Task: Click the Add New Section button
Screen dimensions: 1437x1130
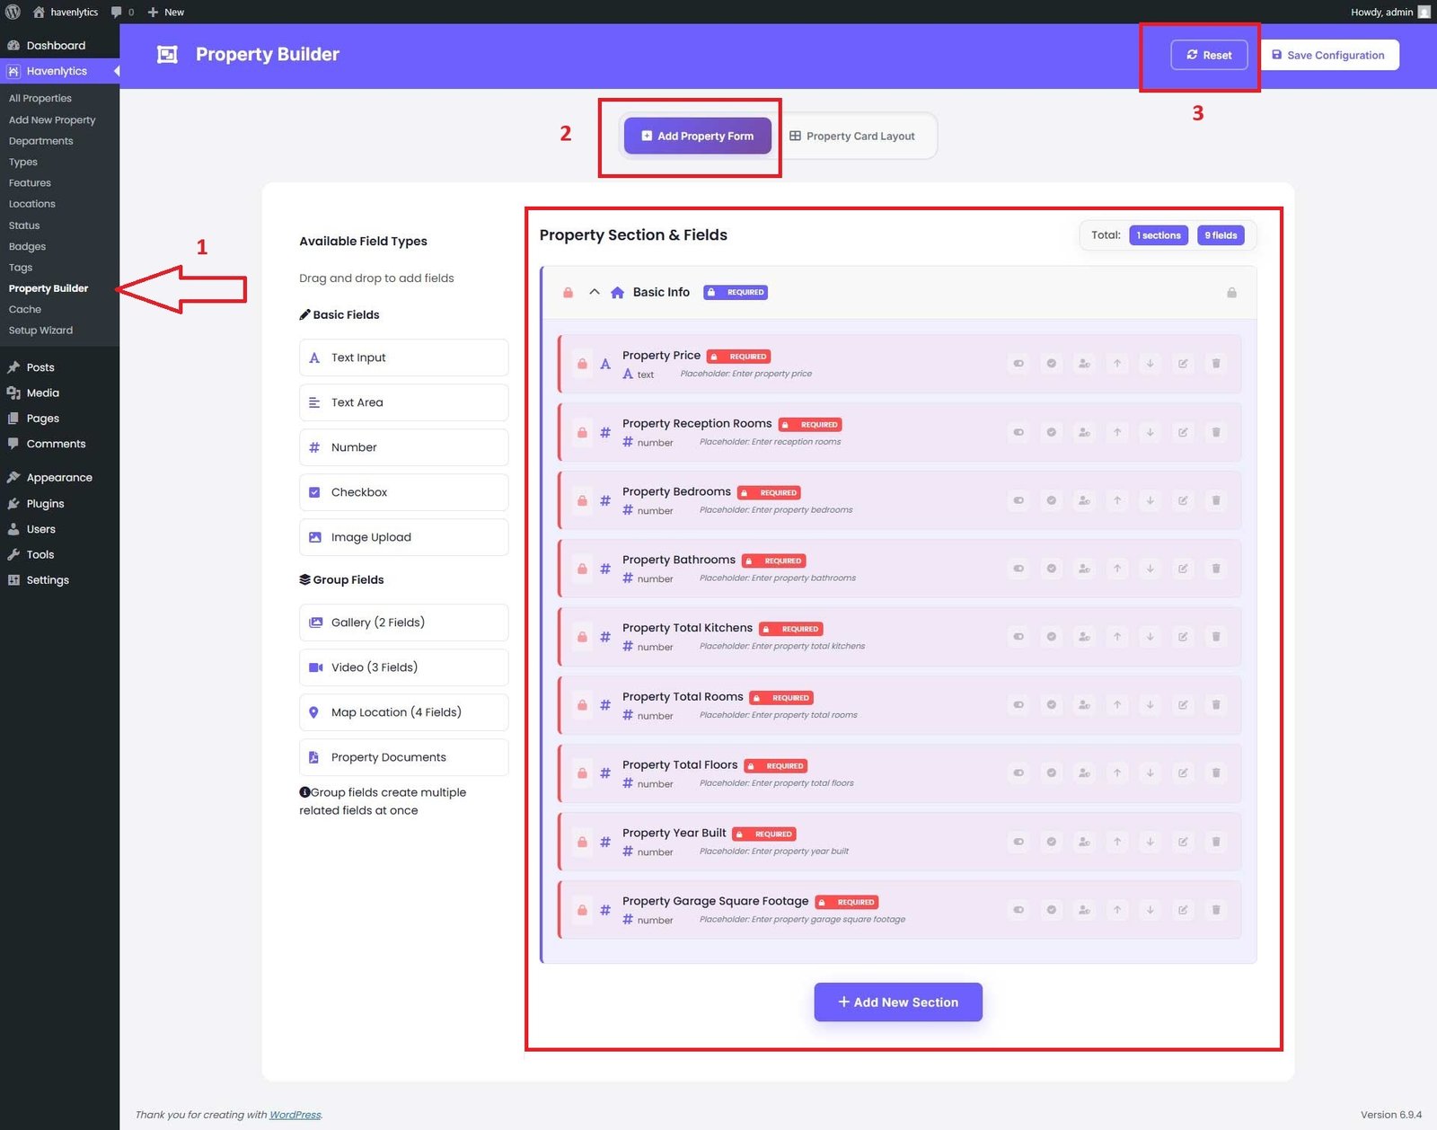Action: [x=897, y=1002]
